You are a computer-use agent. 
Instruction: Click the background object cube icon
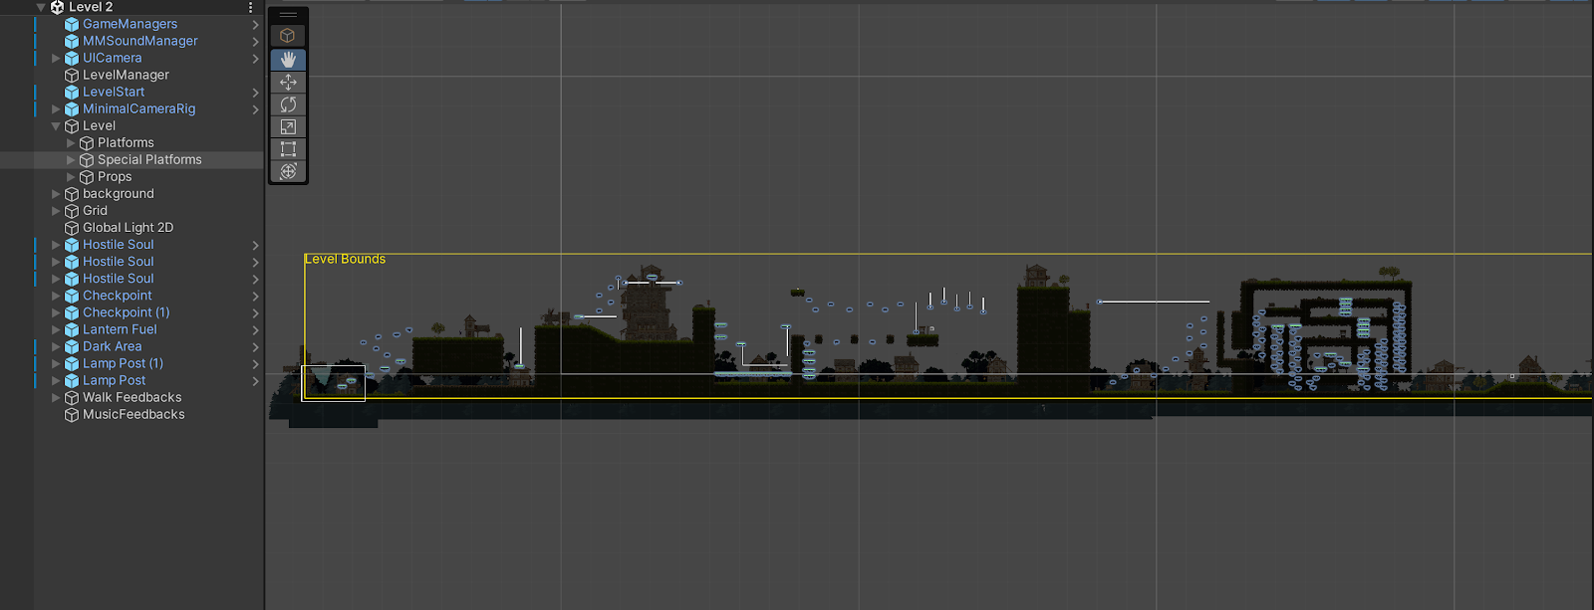pyautogui.click(x=72, y=194)
